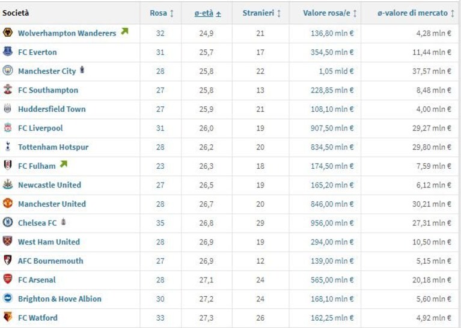Open the FC Liverpool club link
Viewport: 461px width, 328px height.
pos(40,128)
